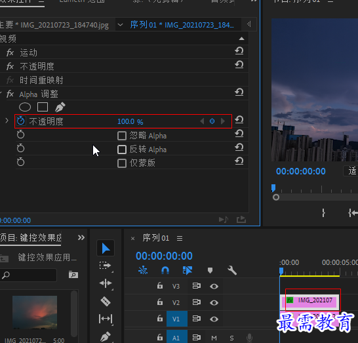Screen dimensions: 358x343
Task: Select the Pen tool in tools panel
Action: click(x=106, y=336)
